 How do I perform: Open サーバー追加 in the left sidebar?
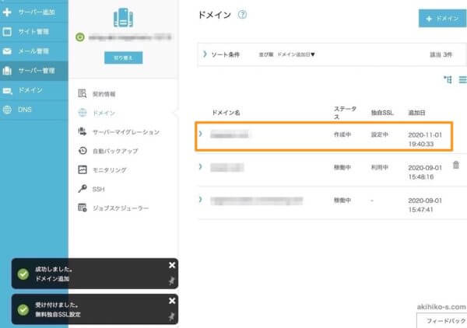[34, 12]
